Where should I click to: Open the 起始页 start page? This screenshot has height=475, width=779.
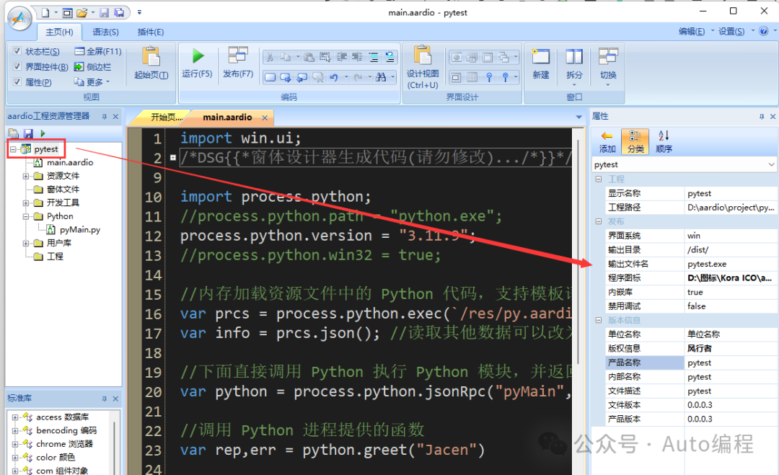tap(150, 63)
